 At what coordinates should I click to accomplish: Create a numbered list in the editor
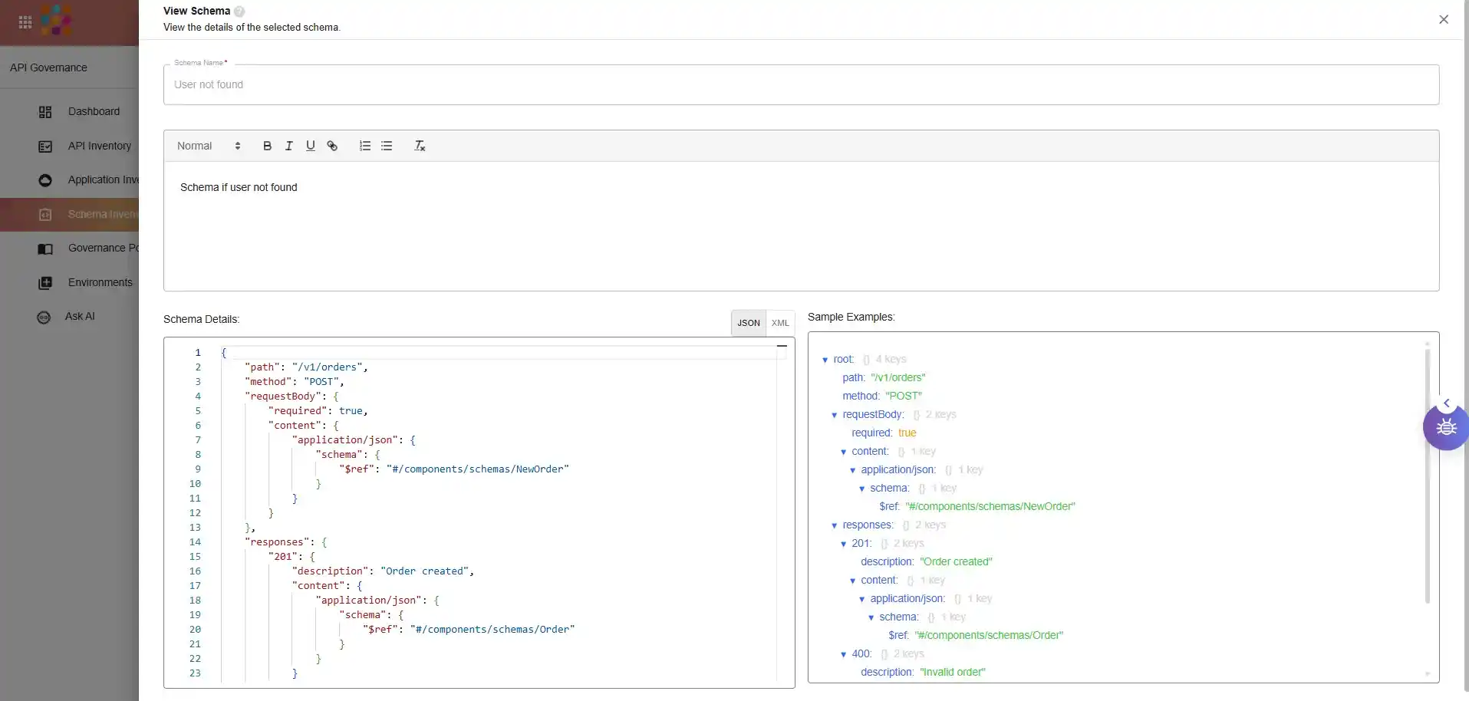(x=365, y=146)
